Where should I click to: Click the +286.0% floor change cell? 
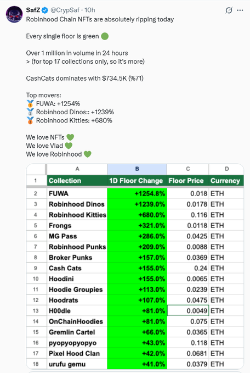[x=137, y=236]
